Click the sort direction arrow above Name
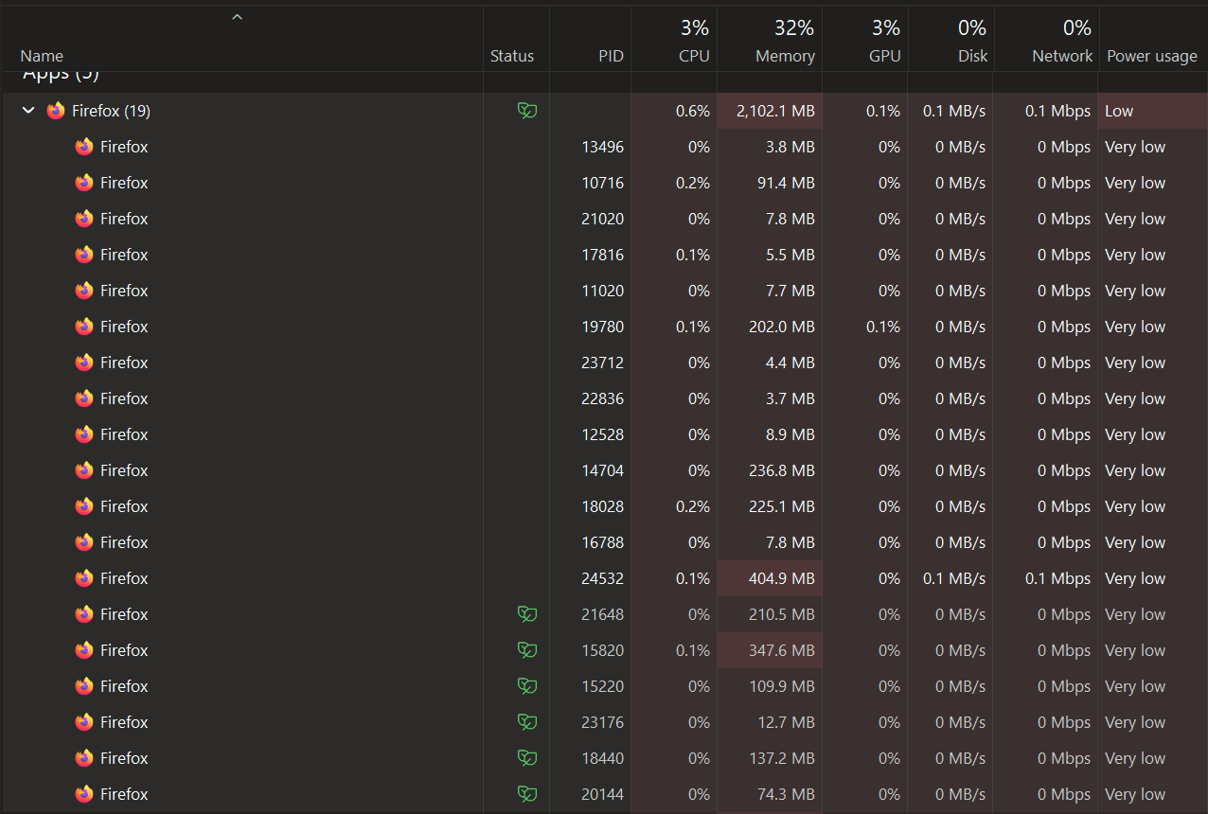This screenshot has width=1208, height=814. [x=238, y=17]
